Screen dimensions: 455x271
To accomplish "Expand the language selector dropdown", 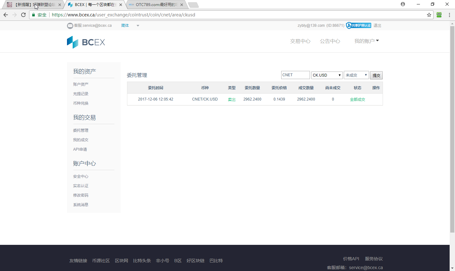I will [138, 26].
